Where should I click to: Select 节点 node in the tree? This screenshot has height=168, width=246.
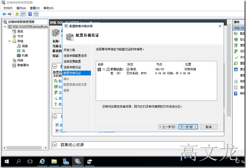(20, 36)
